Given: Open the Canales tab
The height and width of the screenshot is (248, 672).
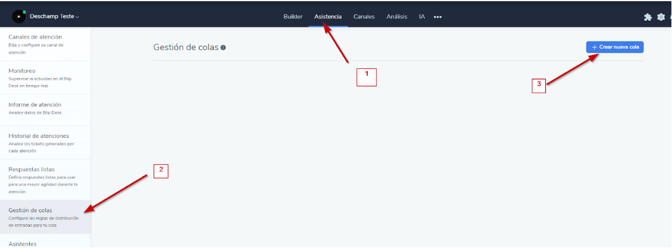Looking at the screenshot, I should pyautogui.click(x=364, y=17).
